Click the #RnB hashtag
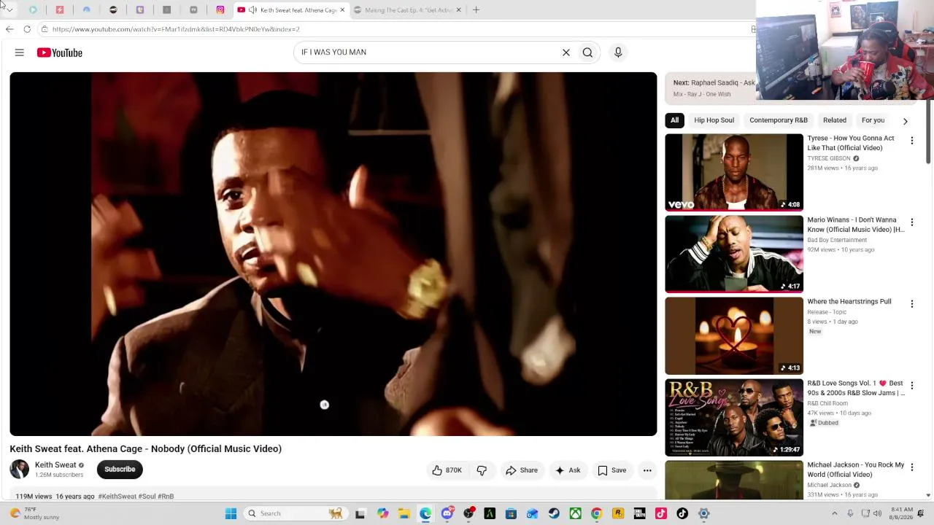Image resolution: width=934 pixels, height=525 pixels. tap(166, 497)
